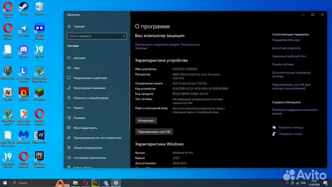332x187 pixels.
Task: Open Удаленный рабочий стол link
Action: pyautogui.click(x=289, y=56)
